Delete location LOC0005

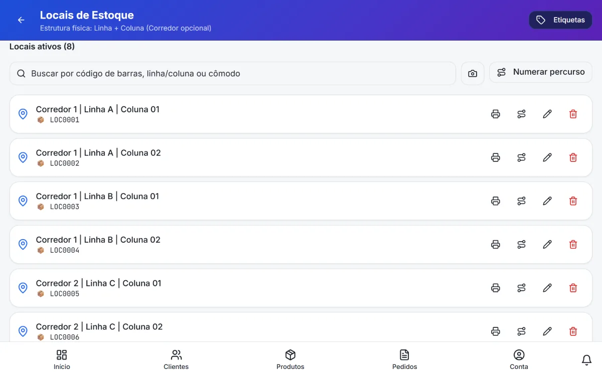click(573, 288)
